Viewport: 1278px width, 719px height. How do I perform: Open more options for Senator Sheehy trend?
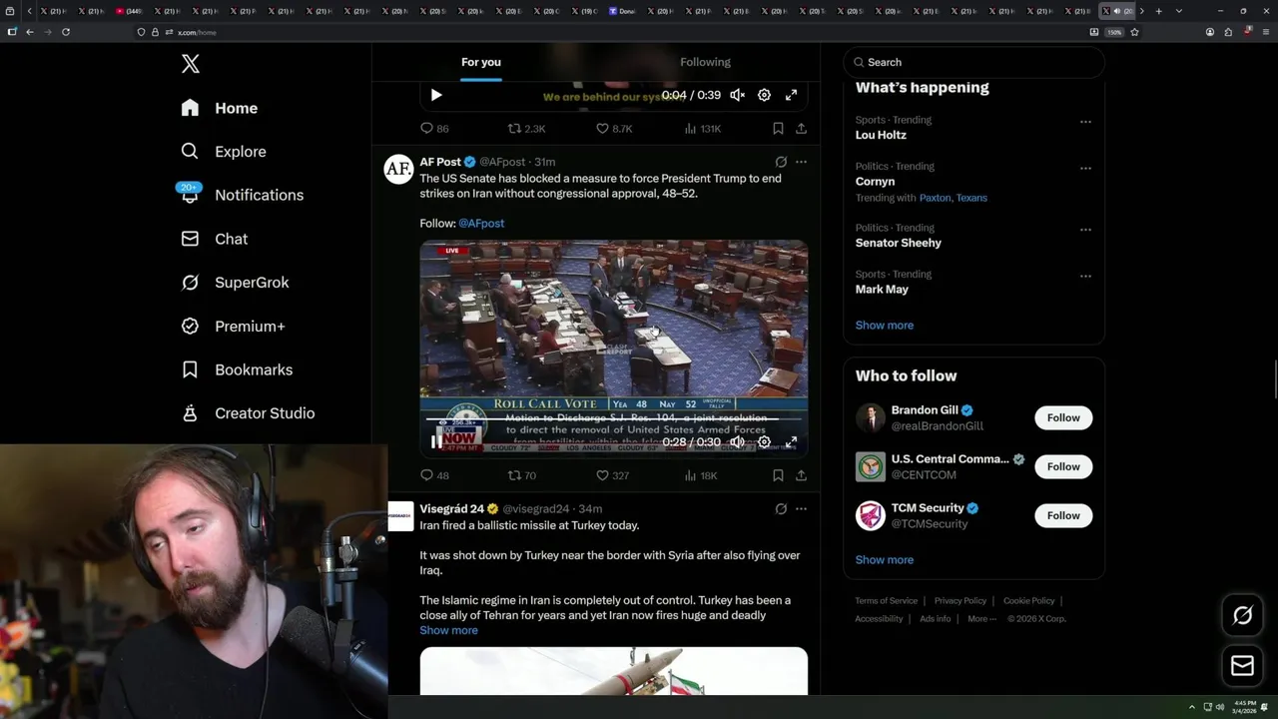(x=1085, y=230)
